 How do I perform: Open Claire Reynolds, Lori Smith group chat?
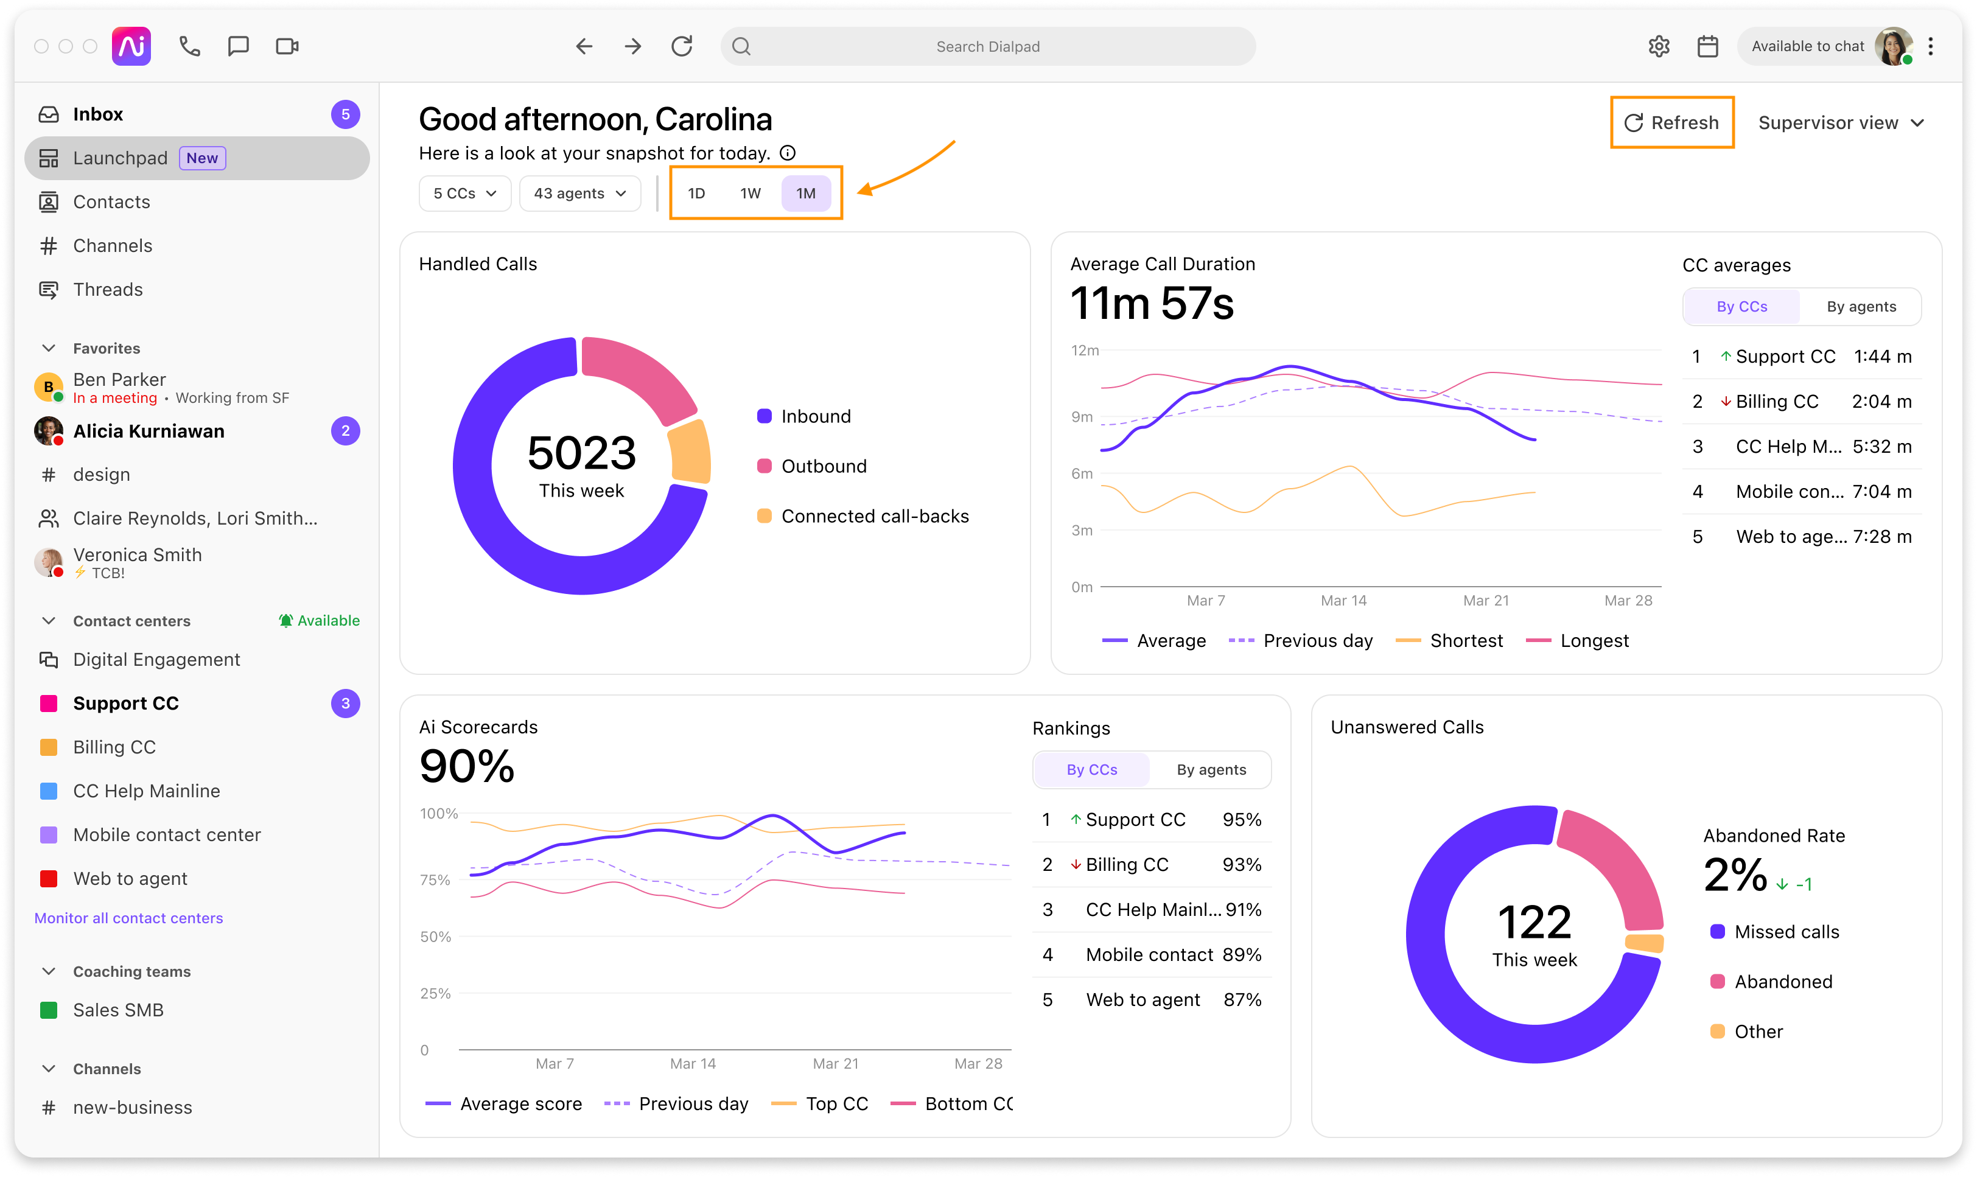(197, 518)
